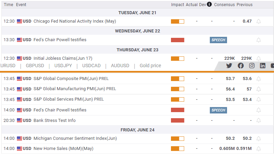
Task: Open the GBPUSD link
Action: click(x=35, y=66)
